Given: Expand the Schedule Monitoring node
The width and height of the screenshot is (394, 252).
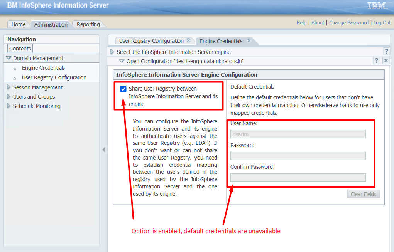Looking at the screenshot, I should coord(9,106).
